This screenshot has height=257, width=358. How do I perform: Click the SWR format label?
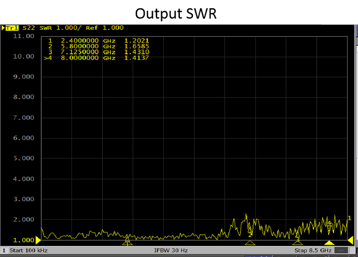click(46, 28)
